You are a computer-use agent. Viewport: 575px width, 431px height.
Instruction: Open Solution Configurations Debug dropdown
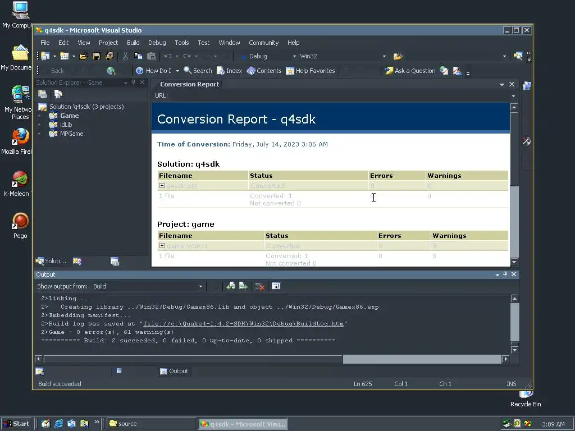(x=294, y=56)
